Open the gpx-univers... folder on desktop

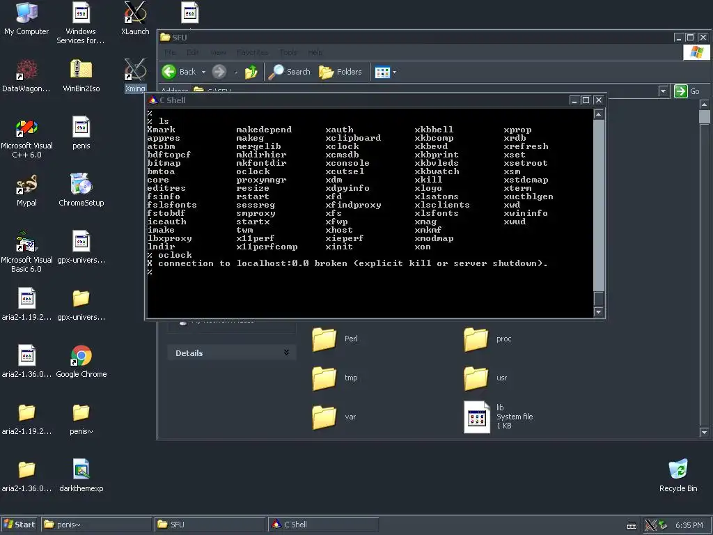(x=81, y=304)
